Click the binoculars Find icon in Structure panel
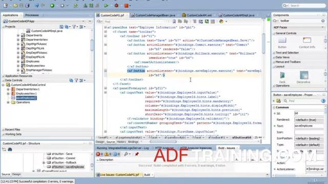Viewport: 328px width, 184px height. click(10, 149)
